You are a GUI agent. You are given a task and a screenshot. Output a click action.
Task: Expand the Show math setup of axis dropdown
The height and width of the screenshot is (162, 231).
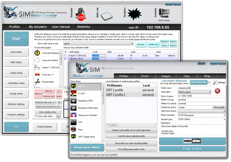(98, 44)
